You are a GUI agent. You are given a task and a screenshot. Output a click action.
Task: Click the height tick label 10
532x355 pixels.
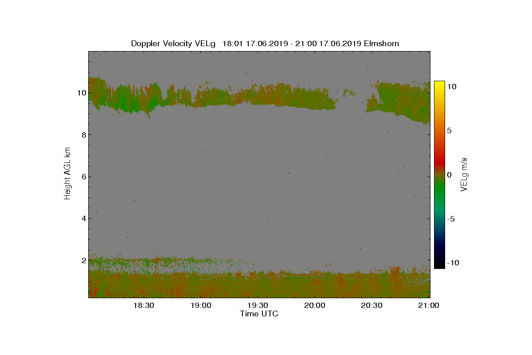(81, 93)
